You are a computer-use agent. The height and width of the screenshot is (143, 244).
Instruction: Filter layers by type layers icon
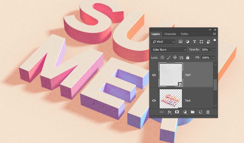(x=195, y=42)
